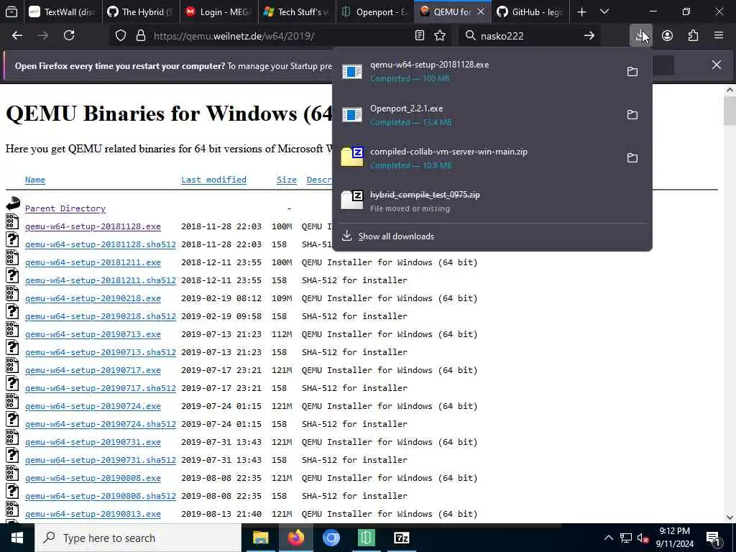
Task: Open a new tab with plus button
Action: [581, 12]
